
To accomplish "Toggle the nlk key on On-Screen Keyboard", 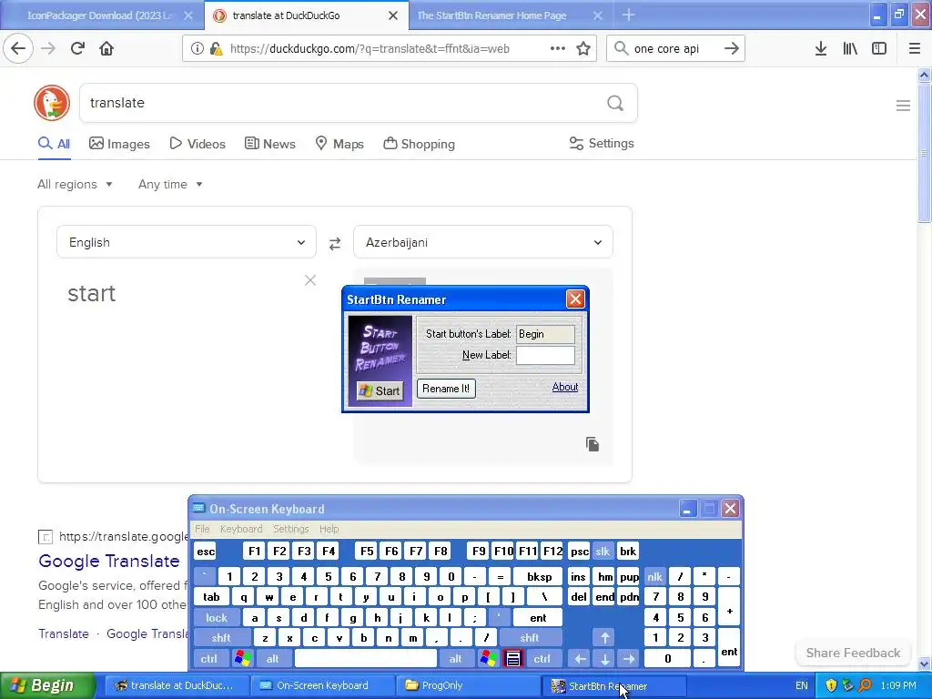I will click(654, 576).
